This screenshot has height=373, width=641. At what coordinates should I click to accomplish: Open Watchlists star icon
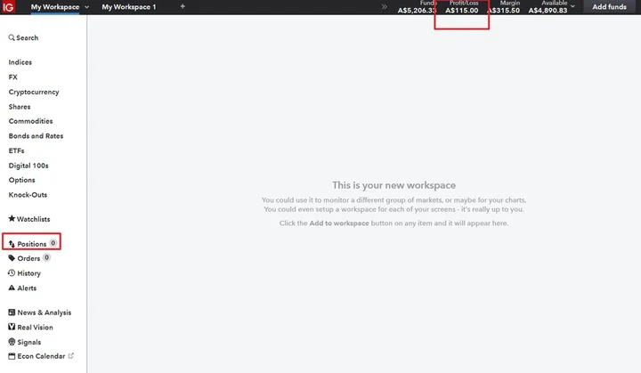(12, 219)
